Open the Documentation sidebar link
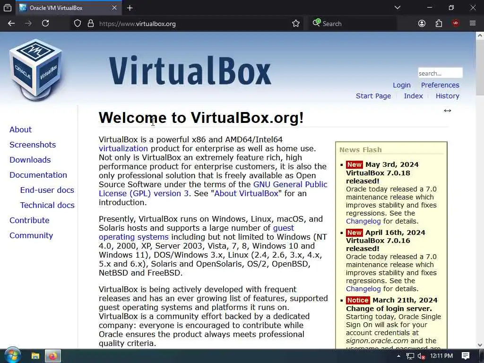This screenshot has height=363, width=484. point(38,175)
